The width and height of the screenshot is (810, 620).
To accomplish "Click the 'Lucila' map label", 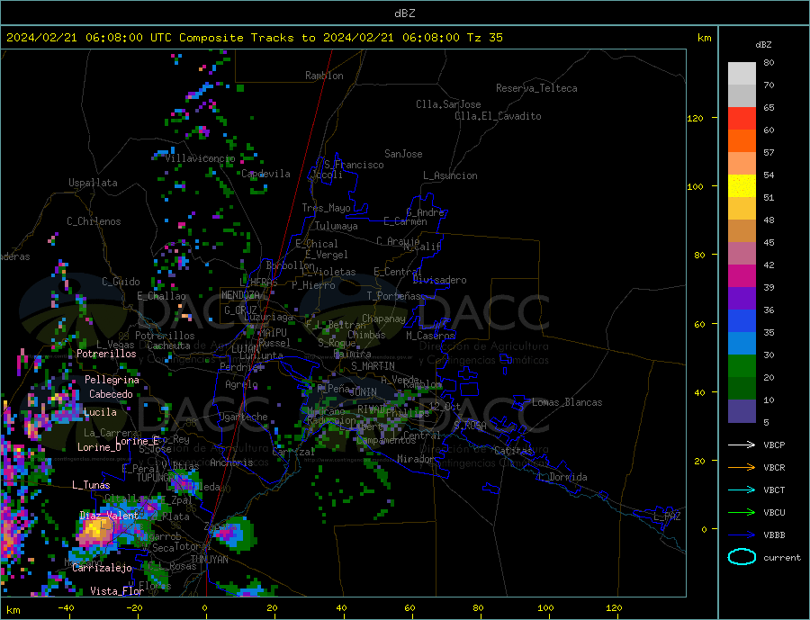I will coord(100,412).
